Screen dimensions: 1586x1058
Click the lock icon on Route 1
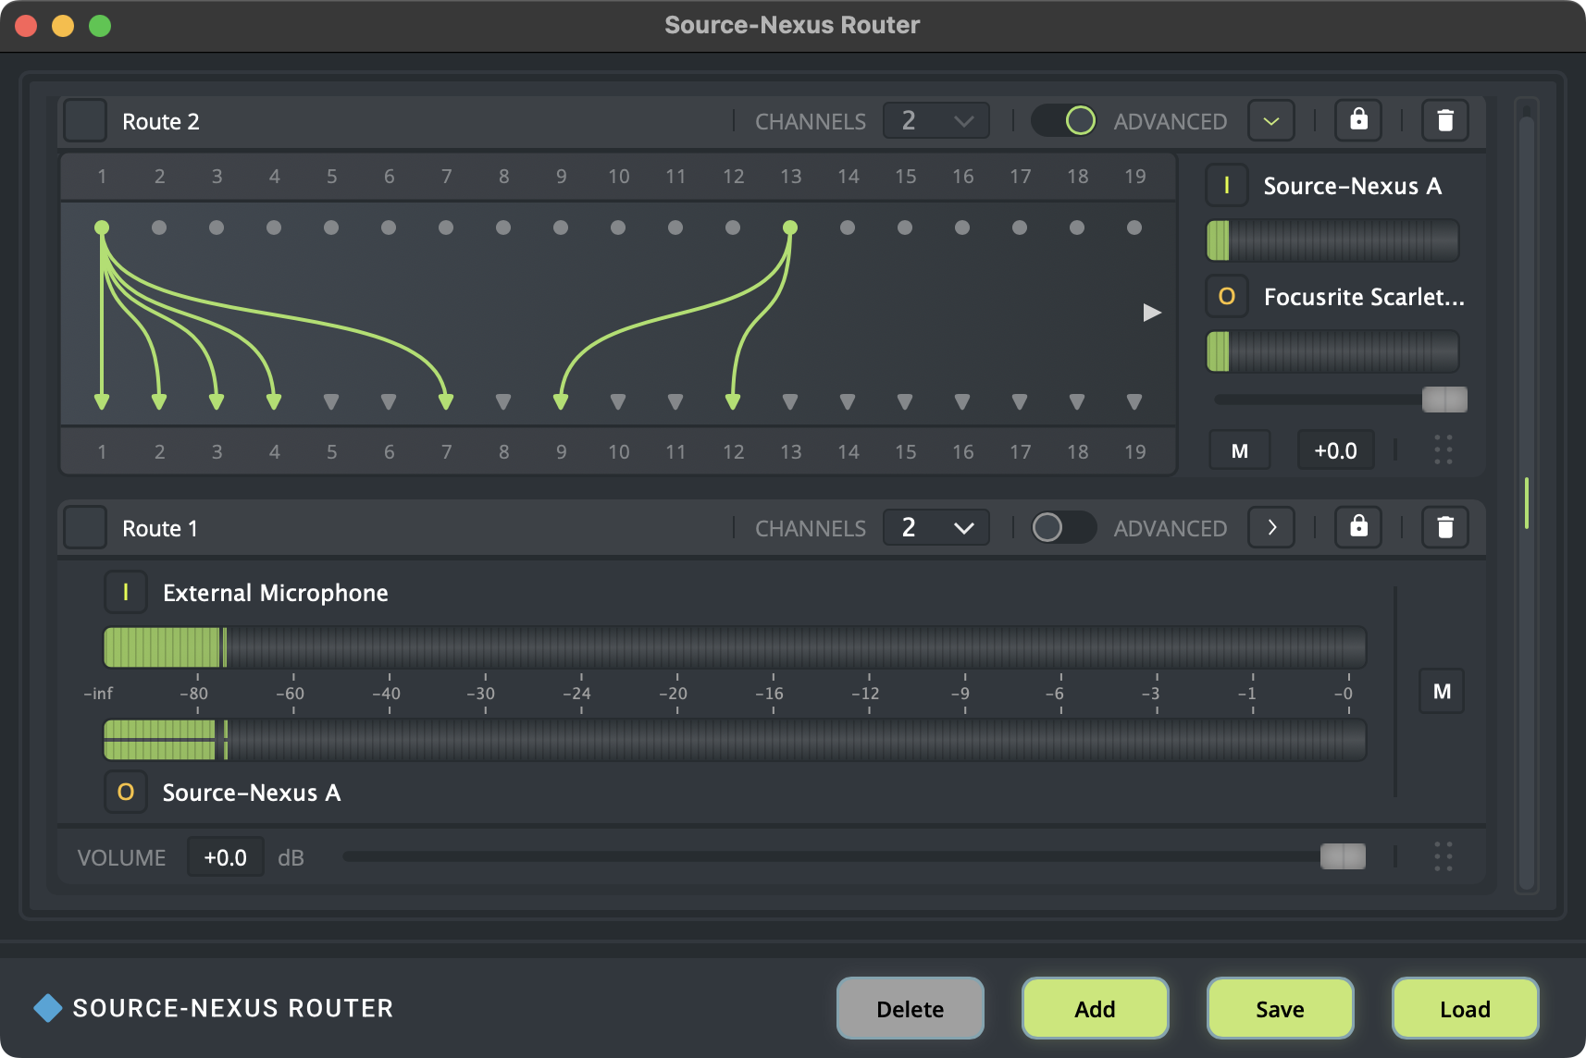tap(1357, 527)
